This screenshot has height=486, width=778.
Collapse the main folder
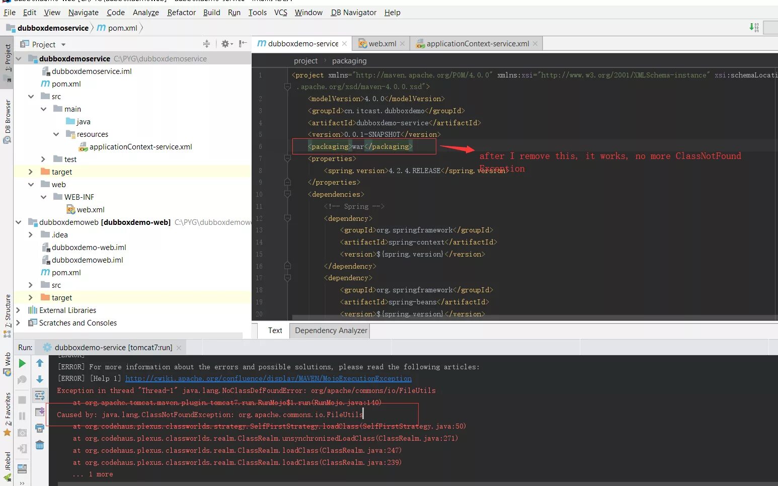click(x=44, y=109)
